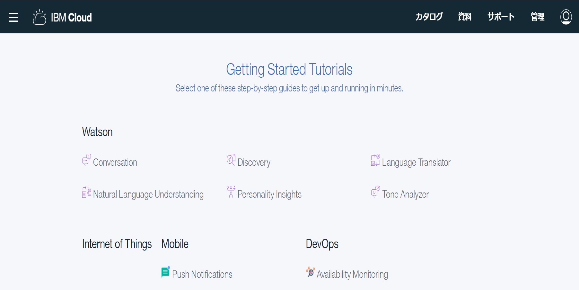579x290 pixels.
Task: Open the Personality Insights tutorial
Action: point(269,194)
